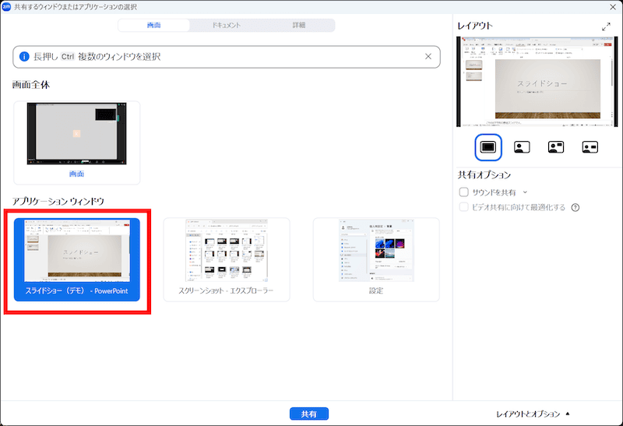This screenshot has width=623, height=426.
Task: Select the fourth layout icon with small presenter
Action: pyautogui.click(x=590, y=146)
